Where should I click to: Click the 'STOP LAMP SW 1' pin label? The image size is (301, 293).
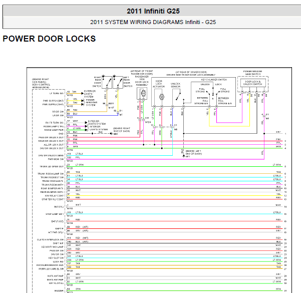point(55,214)
